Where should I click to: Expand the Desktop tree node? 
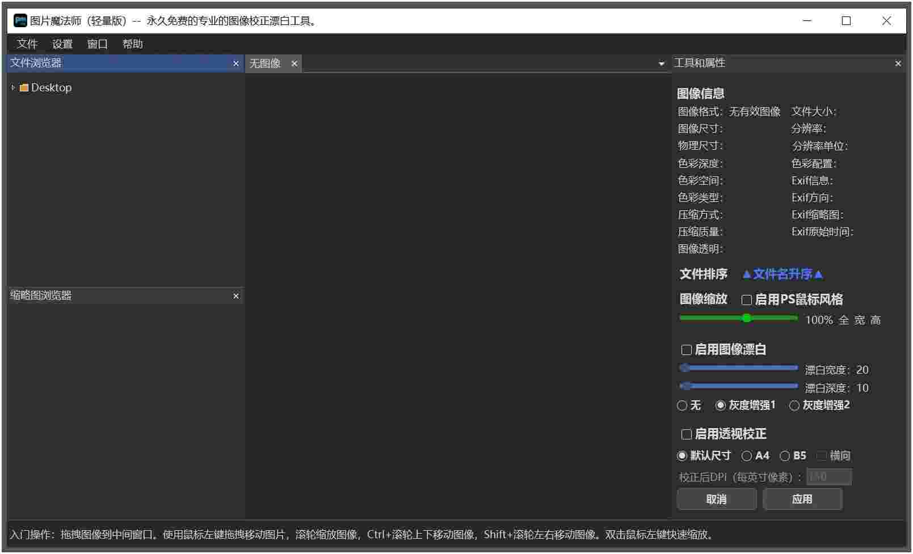click(x=12, y=87)
